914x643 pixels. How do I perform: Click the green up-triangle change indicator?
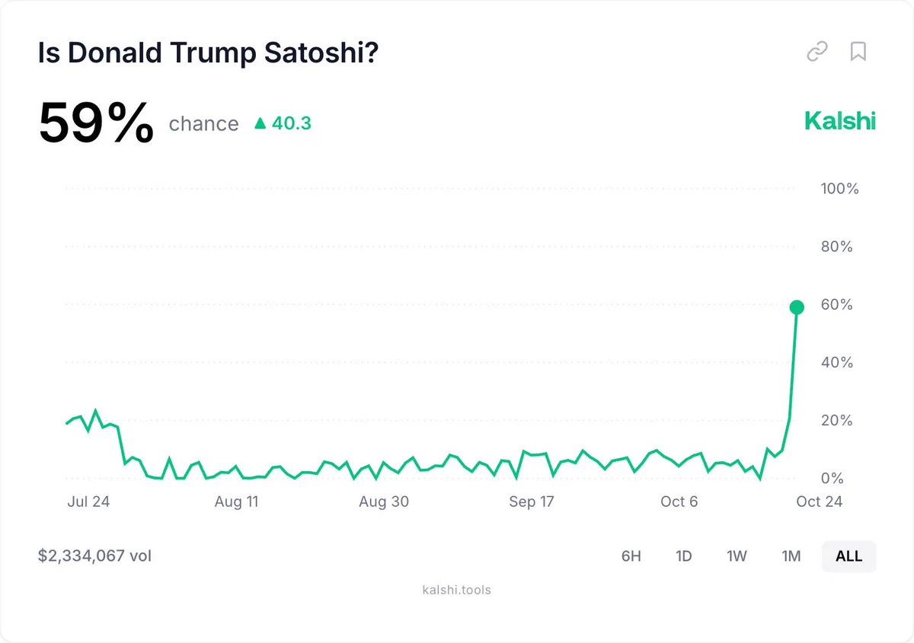(x=260, y=123)
